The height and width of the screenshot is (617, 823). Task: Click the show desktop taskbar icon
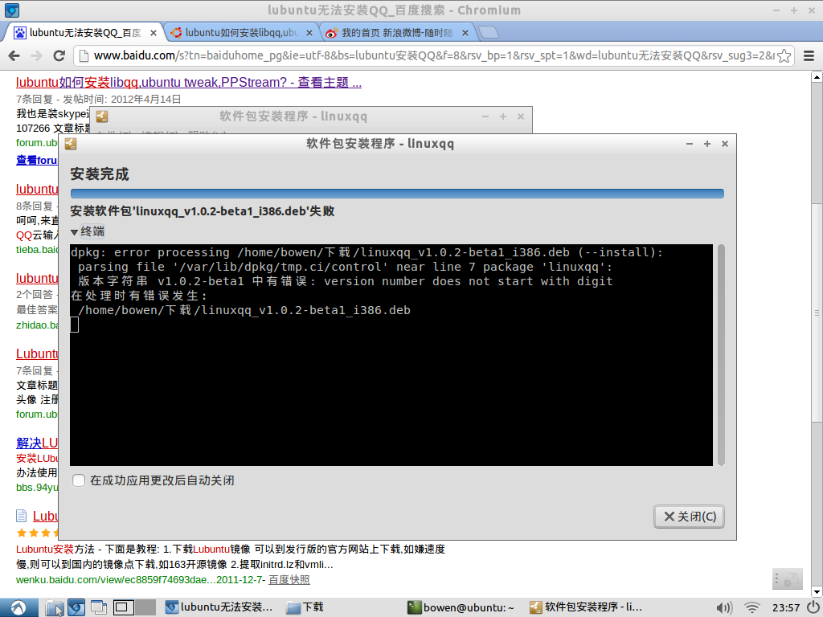(99, 607)
